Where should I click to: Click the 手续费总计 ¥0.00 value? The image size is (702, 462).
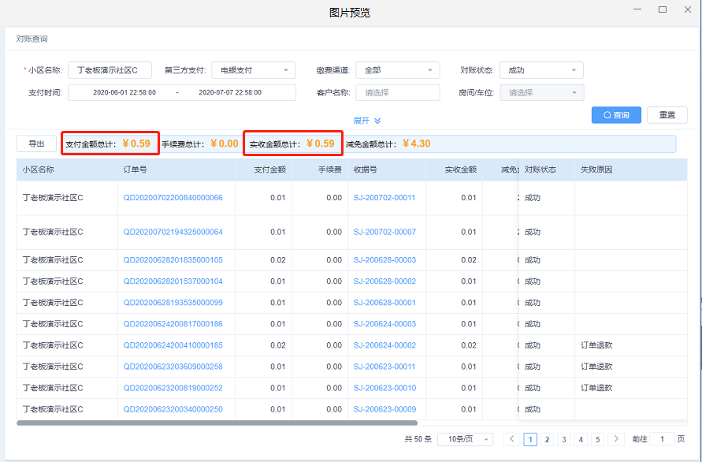coord(225,143)
